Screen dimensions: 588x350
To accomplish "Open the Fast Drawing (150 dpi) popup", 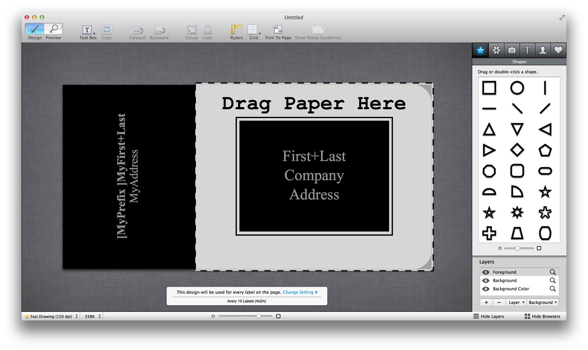I will click(x=51, y=316).
